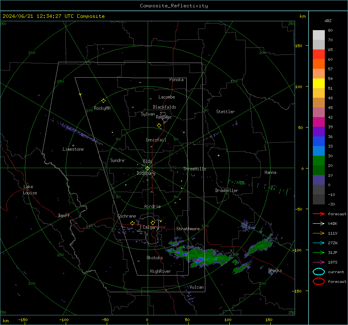
Task: Click the cyan current ellipse icon
Action: point(319,272)
